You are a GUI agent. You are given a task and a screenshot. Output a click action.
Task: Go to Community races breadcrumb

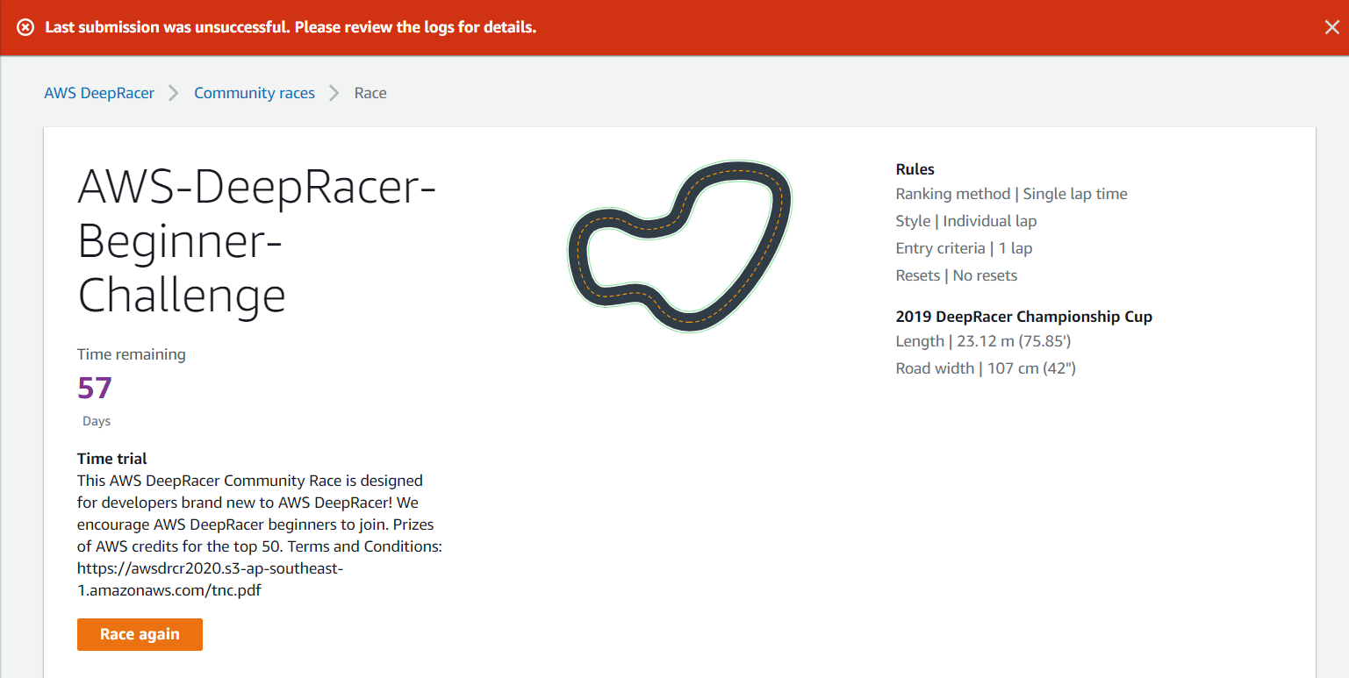(255, 93)
